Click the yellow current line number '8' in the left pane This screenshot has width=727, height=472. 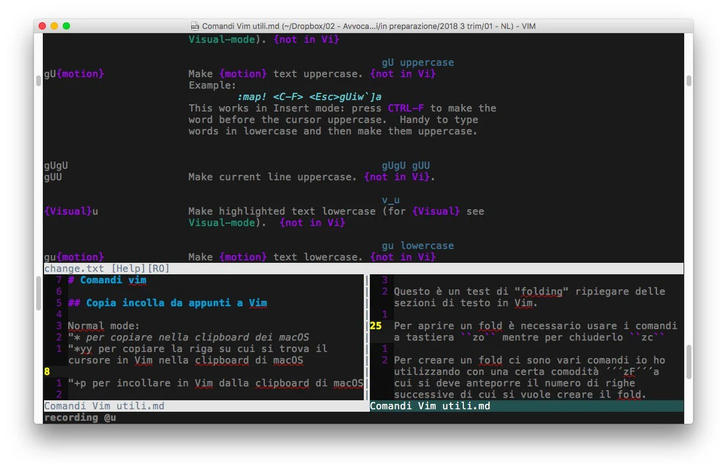click(x=47, y=372)
